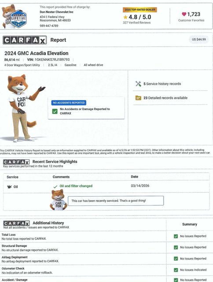Click the gold star rating icon

pyautogui.click(x=125, y=17)
